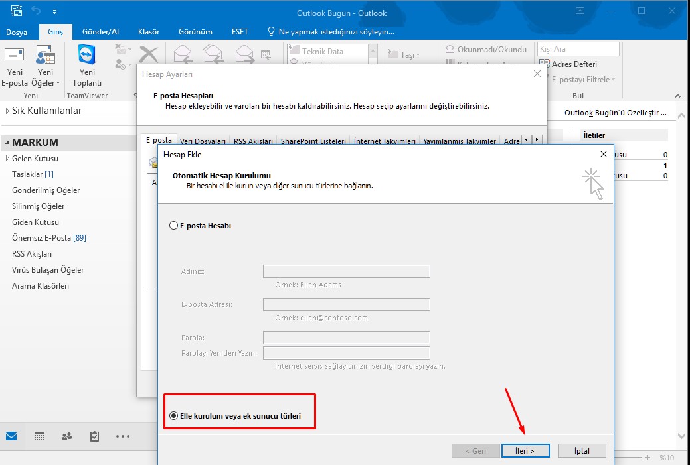Select Elle kurulum veya ek sunucu türleri
This screenshot has width=690, height=465.
[173, 416]
